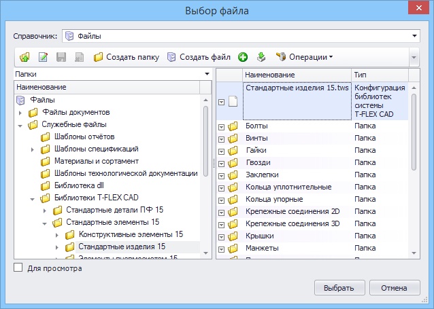Select the Файлы root tree item
The width and height of the screenshot is (434, 309).
42,100
